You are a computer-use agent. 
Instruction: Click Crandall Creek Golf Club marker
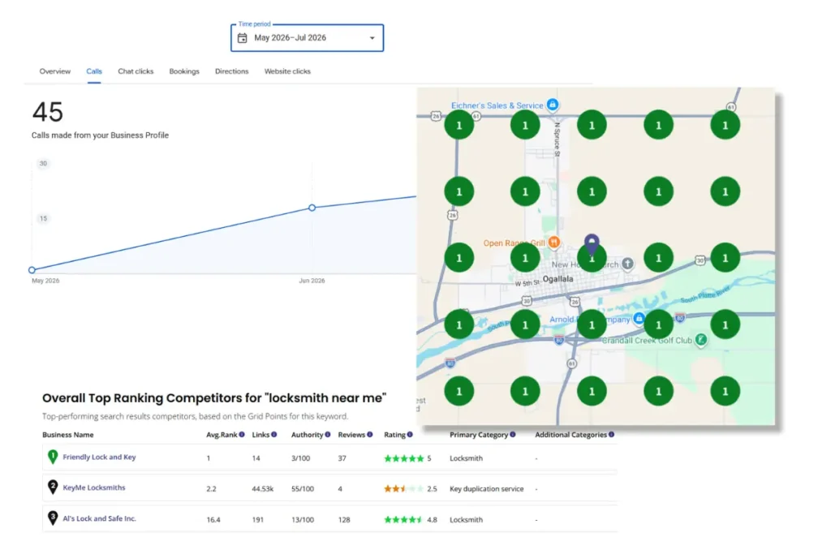click(700, 340)
